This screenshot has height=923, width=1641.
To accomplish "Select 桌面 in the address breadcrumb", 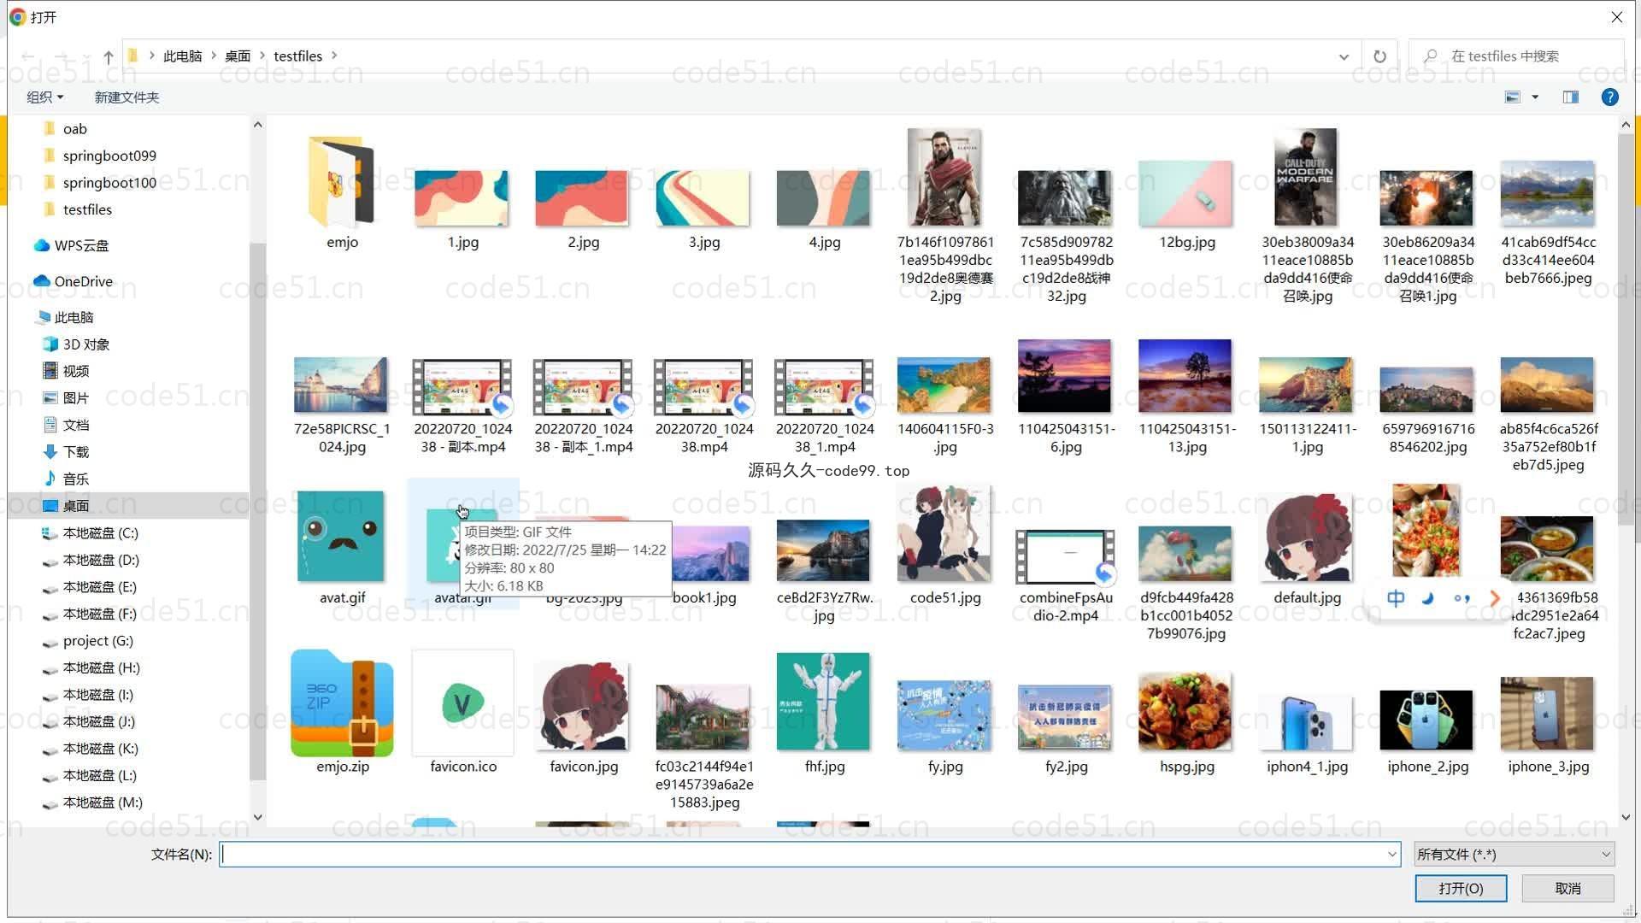I will pos(238,56).
